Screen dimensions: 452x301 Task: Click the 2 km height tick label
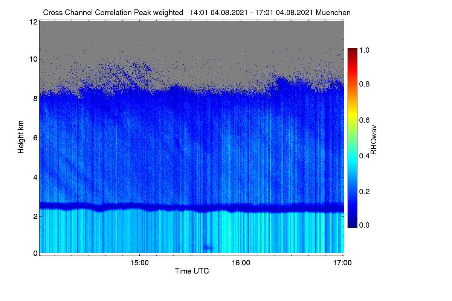point(35,216)
